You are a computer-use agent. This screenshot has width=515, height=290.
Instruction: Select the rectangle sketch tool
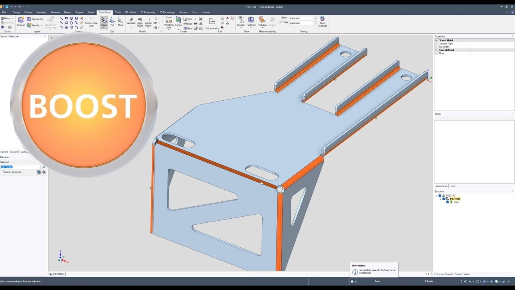66,18
